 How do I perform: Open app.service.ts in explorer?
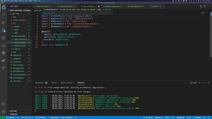pyautogui.click(x=20, y=46)
